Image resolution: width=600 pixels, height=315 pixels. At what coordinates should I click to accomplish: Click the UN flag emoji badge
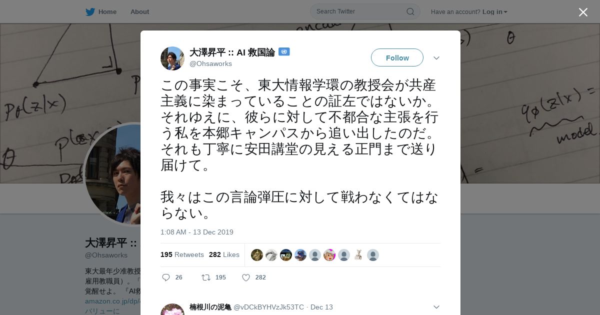284,51
